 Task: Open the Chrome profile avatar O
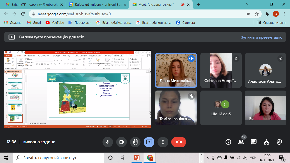click(x=276, y=14)
